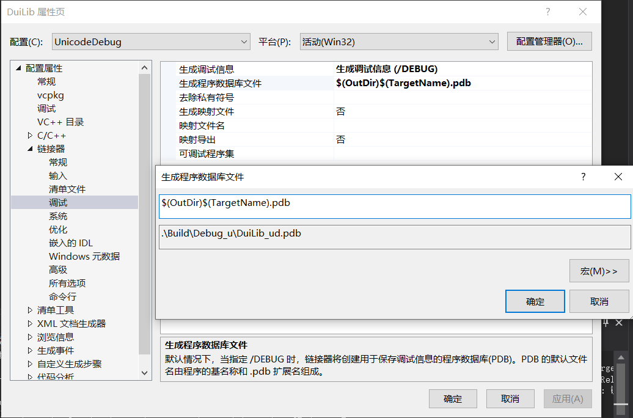Select 输入 under 链接器
633x418 pixels.
click(57, 175)
